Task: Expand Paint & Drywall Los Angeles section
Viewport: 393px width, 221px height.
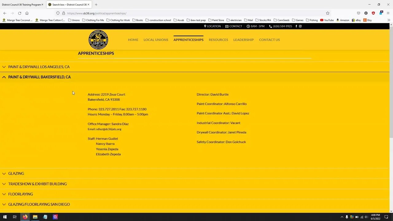Action: click(195, 67)
